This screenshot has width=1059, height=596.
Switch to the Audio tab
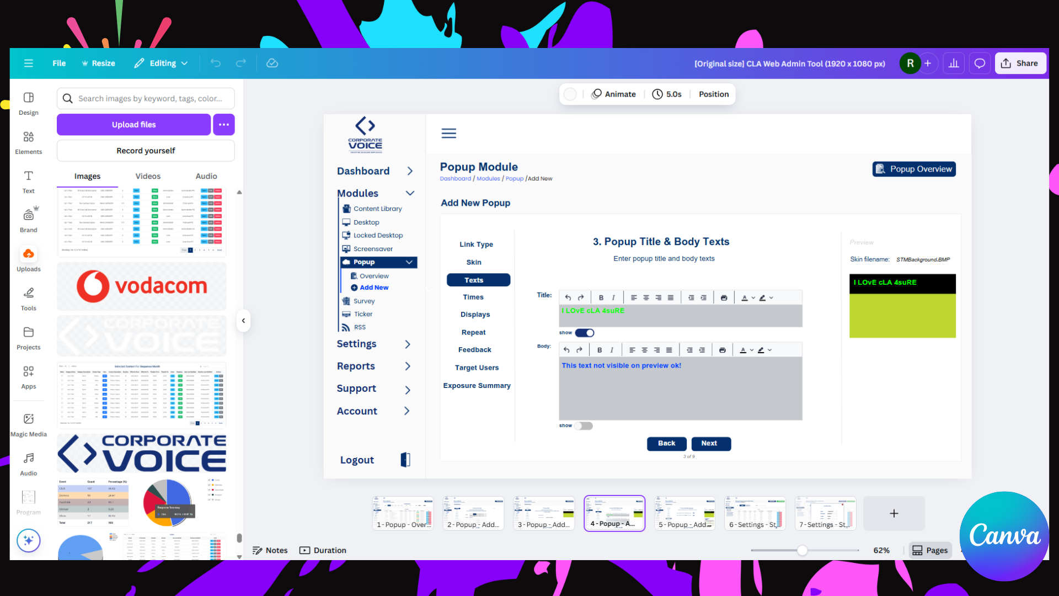pyautogui.click(x=206, y=176)
